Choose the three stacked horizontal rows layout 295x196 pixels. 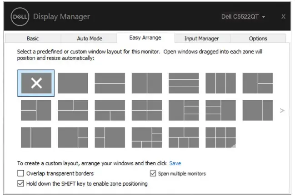click(184, 83)
